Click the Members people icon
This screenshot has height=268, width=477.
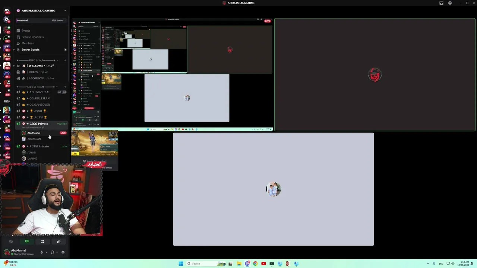18,43
